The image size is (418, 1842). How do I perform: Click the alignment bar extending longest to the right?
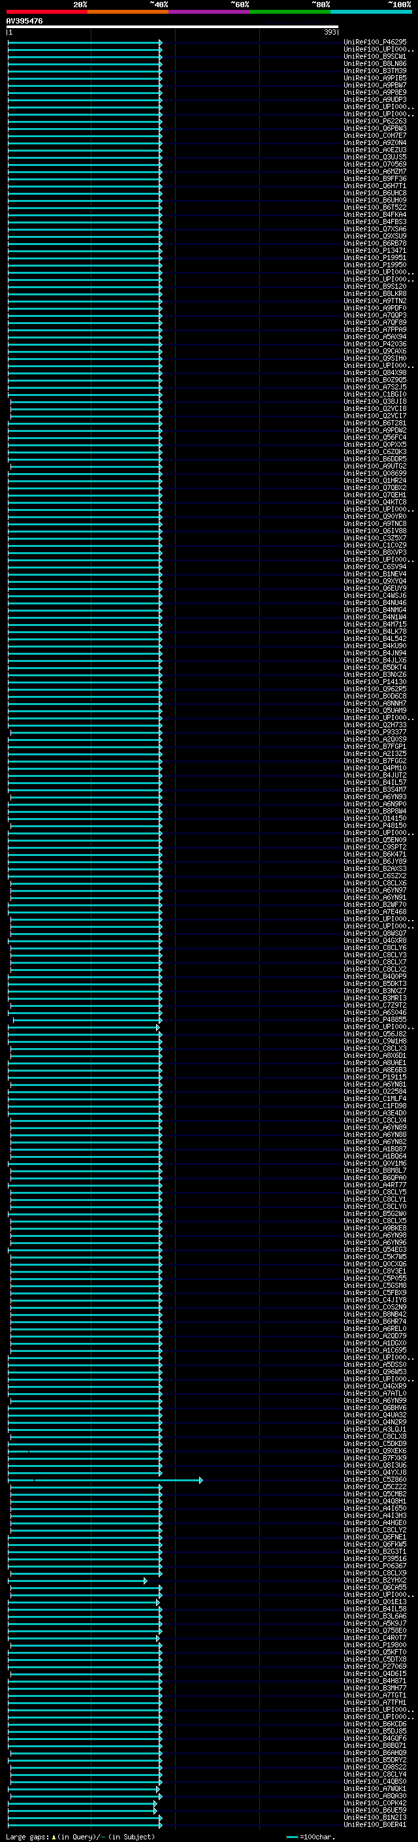(105, 1480)
